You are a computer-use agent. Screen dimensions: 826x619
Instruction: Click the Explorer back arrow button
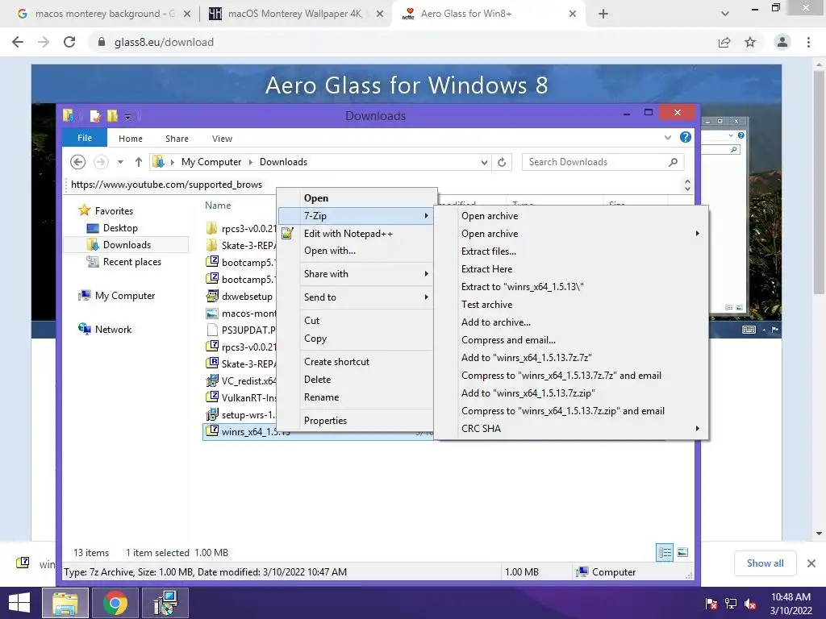77,162
